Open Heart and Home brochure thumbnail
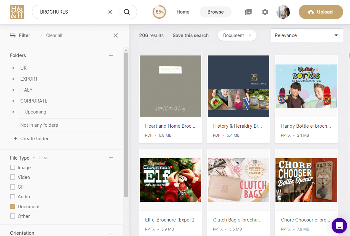 (170, 86)
